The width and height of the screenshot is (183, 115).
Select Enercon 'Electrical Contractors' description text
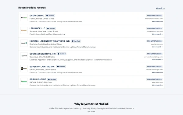pos(56,21)
